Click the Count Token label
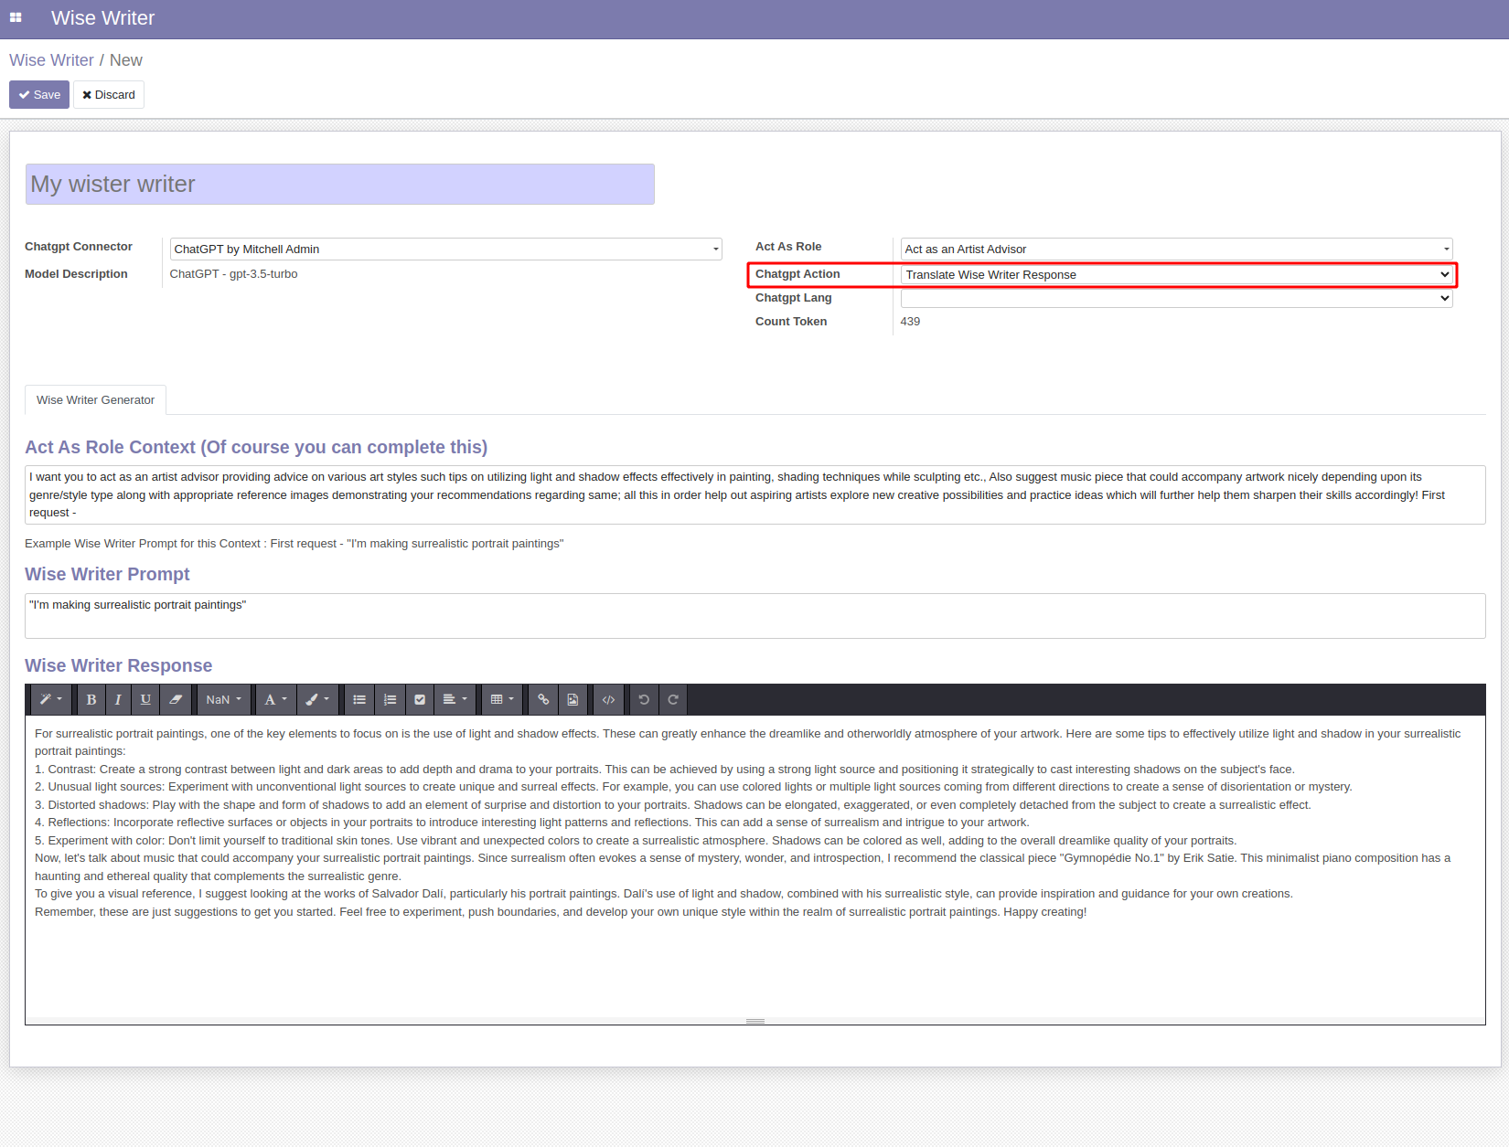The height and width of the screenshot is (1147, 1509). tap(791, 322)
